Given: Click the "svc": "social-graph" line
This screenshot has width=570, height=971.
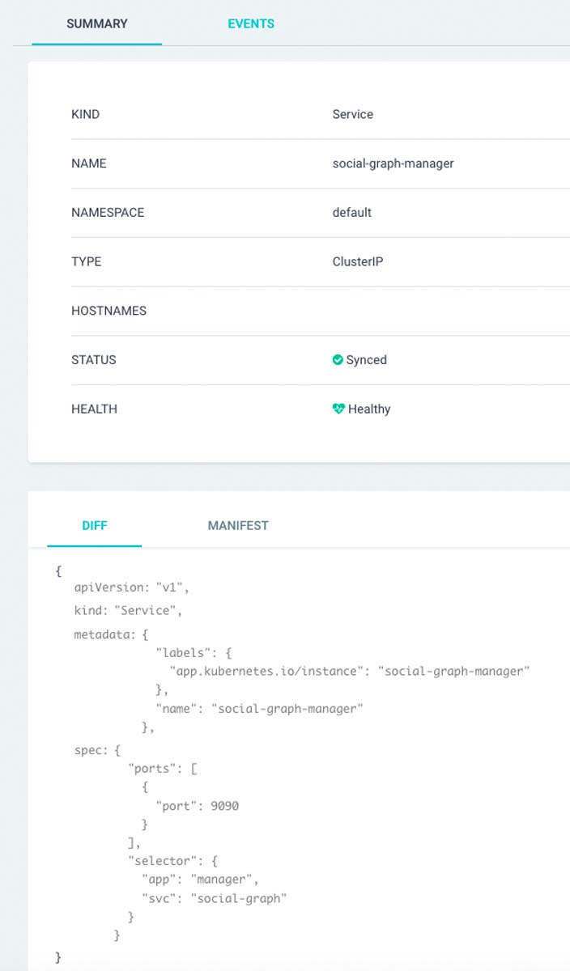Looking at the screenshot, I should click(x=215, y=898).
